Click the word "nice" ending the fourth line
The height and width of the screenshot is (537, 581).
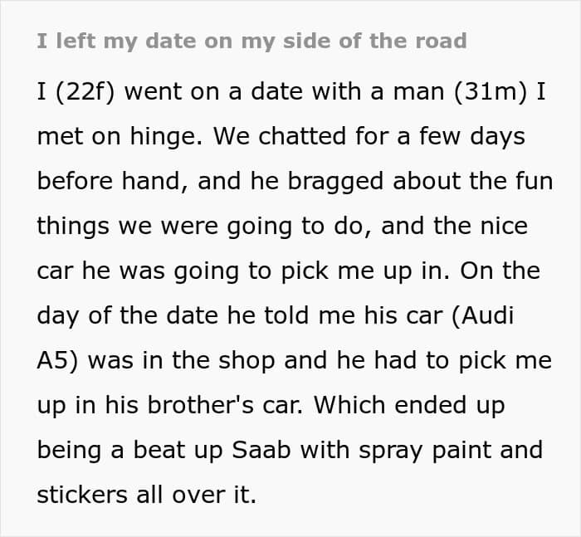point(504,226)
